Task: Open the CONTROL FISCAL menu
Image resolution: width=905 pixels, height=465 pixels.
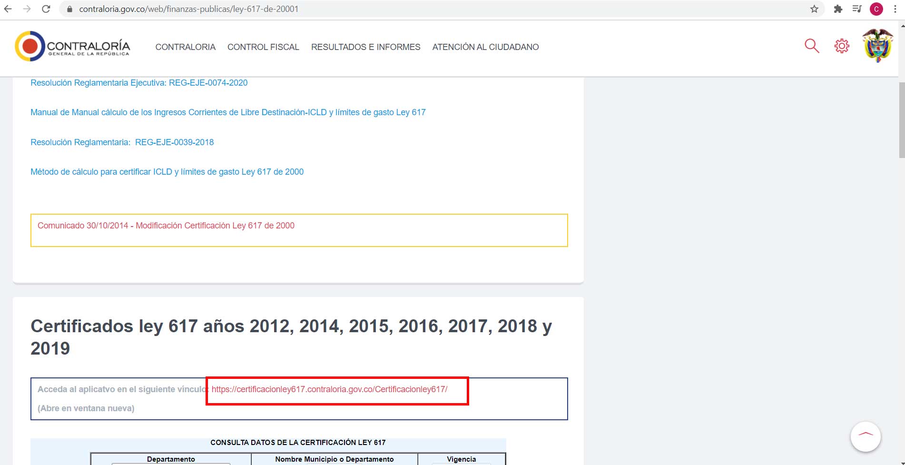Action: click(x=263, y=47)
